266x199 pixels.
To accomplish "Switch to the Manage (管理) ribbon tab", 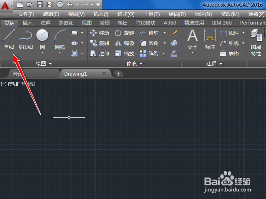I will [x=105, y=23].
